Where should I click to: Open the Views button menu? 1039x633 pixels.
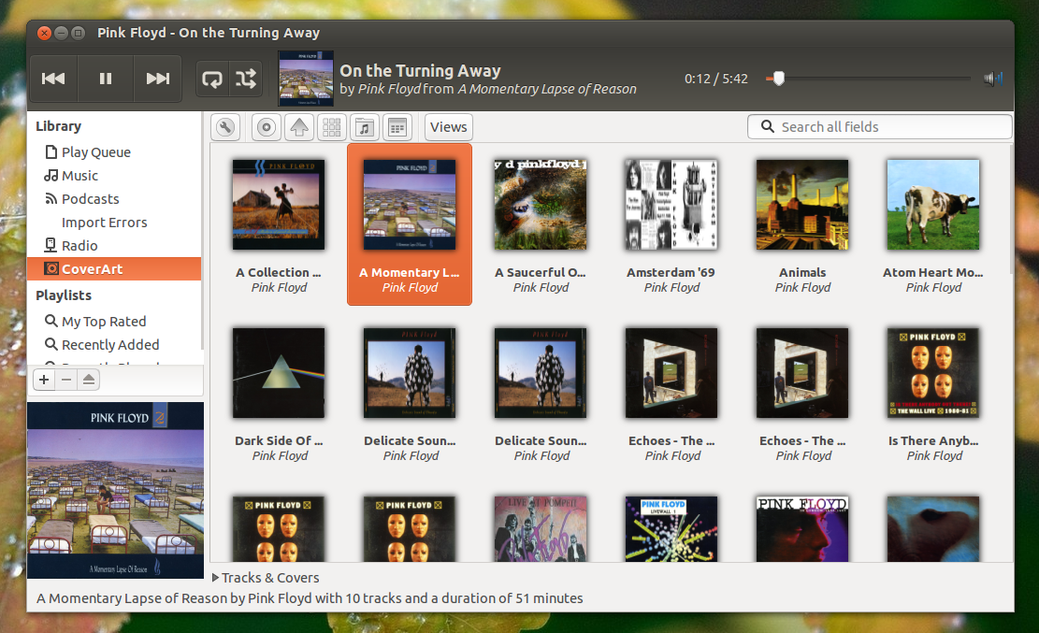[x=449, y=127]
